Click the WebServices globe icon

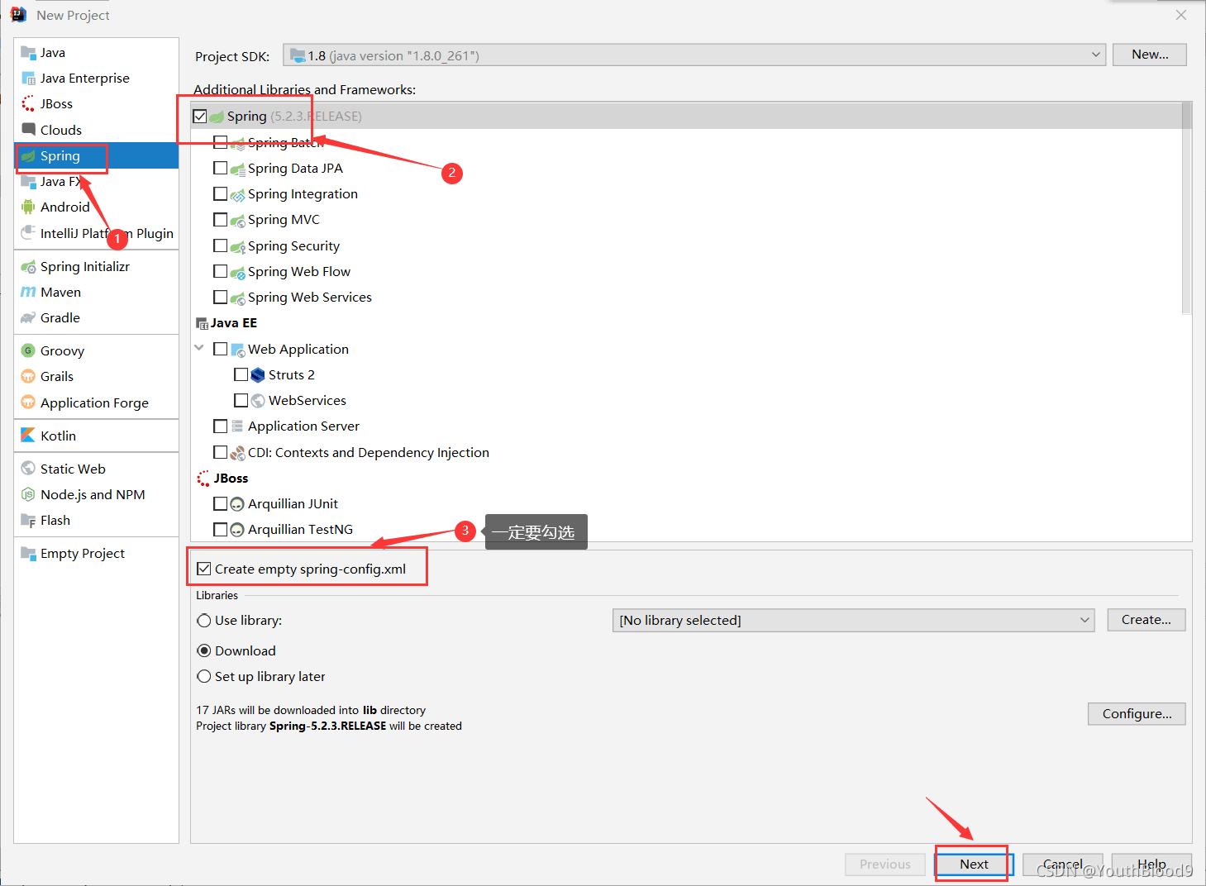pyautogui.click(x=258, y=401)
